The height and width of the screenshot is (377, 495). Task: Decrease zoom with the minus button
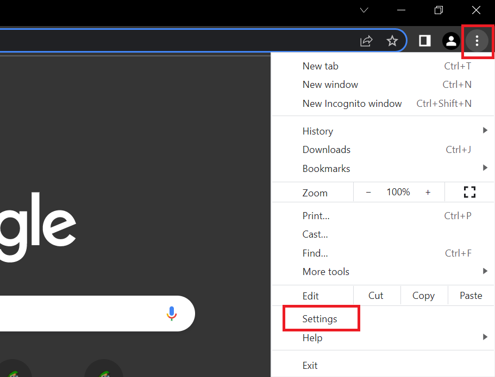368,192
